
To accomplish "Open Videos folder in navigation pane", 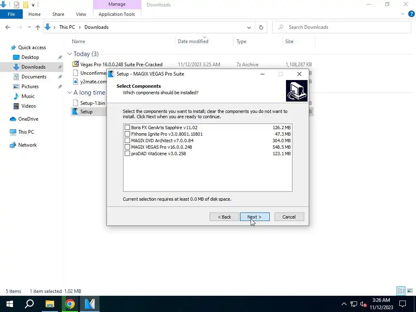I will (28, 106).
